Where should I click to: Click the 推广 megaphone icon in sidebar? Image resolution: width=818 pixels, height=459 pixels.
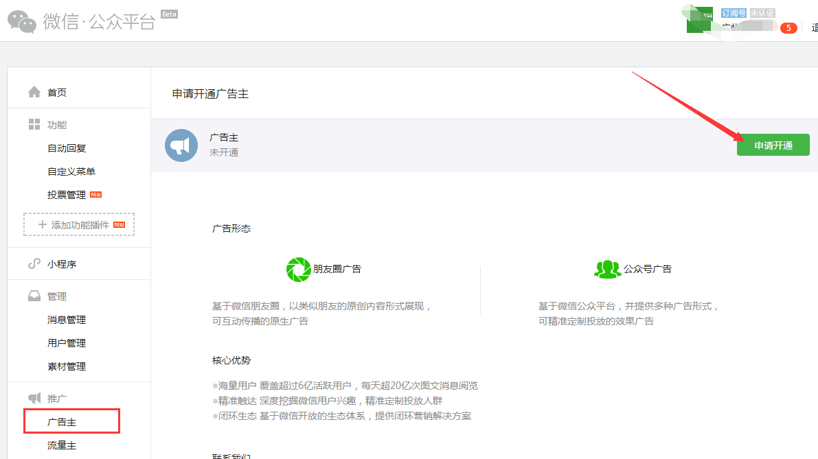pyautogui.click(x=34, y=398)
